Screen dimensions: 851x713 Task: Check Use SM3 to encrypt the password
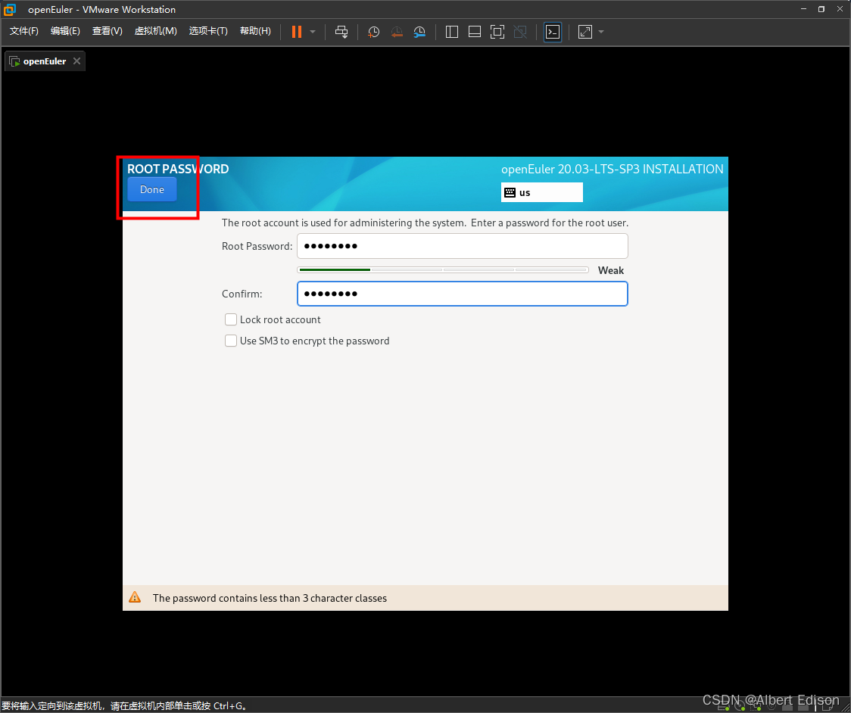231,341
